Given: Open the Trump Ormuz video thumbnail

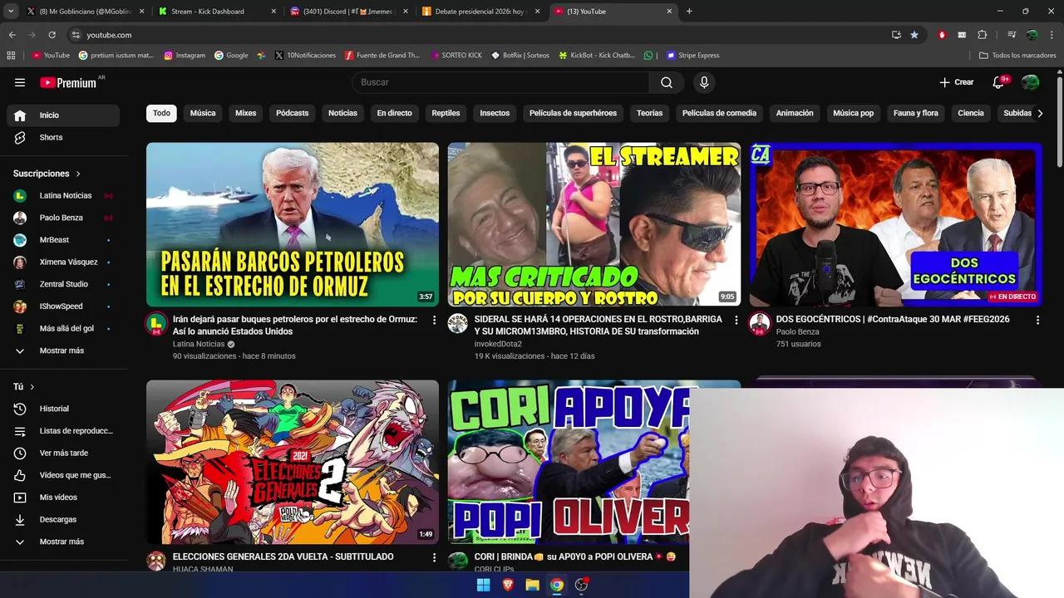Looking at the screenshot, I should [293, 224].
